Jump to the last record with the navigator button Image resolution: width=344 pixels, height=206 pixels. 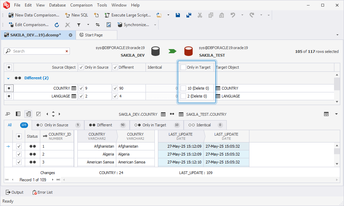click(x=58, y=180)
